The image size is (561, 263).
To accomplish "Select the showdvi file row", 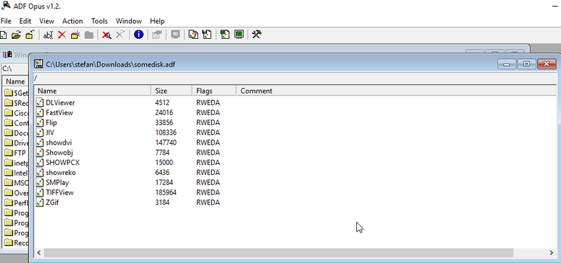I will 59,142.
